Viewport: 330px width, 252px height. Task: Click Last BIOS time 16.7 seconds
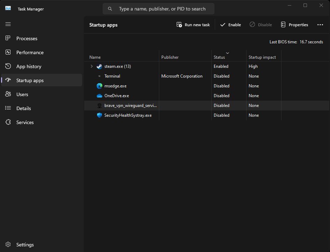point(296,42)
